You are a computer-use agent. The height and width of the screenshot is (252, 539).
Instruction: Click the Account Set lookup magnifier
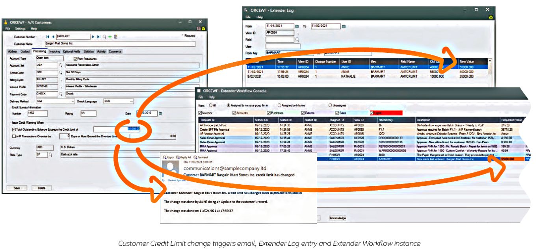pyautogui.click(x=61, y=65)
